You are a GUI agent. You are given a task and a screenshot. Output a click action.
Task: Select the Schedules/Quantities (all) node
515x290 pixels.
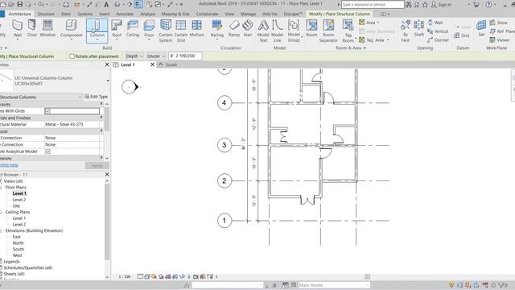pyautogui.click(x=28, y=267)
